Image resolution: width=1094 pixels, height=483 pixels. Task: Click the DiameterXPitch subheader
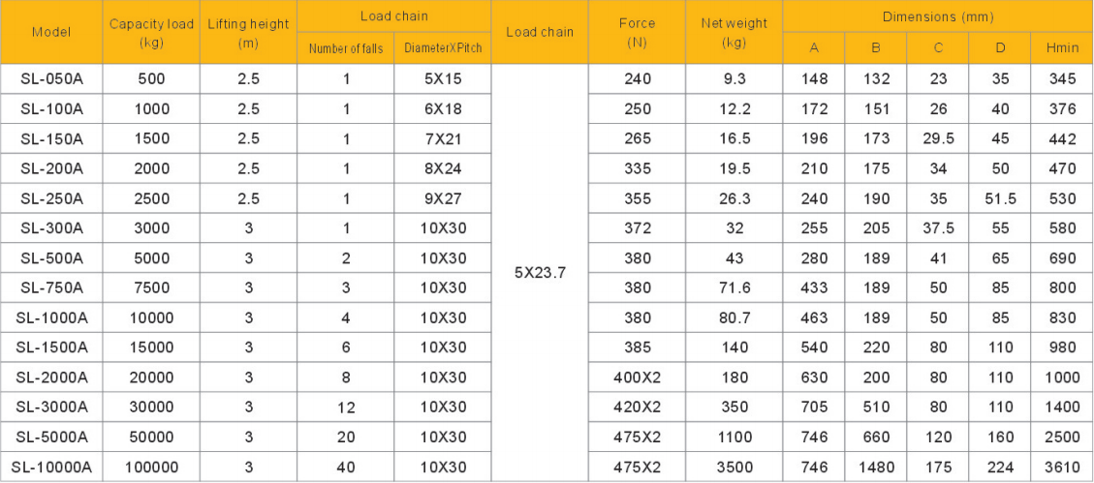[x=443, y=48]
